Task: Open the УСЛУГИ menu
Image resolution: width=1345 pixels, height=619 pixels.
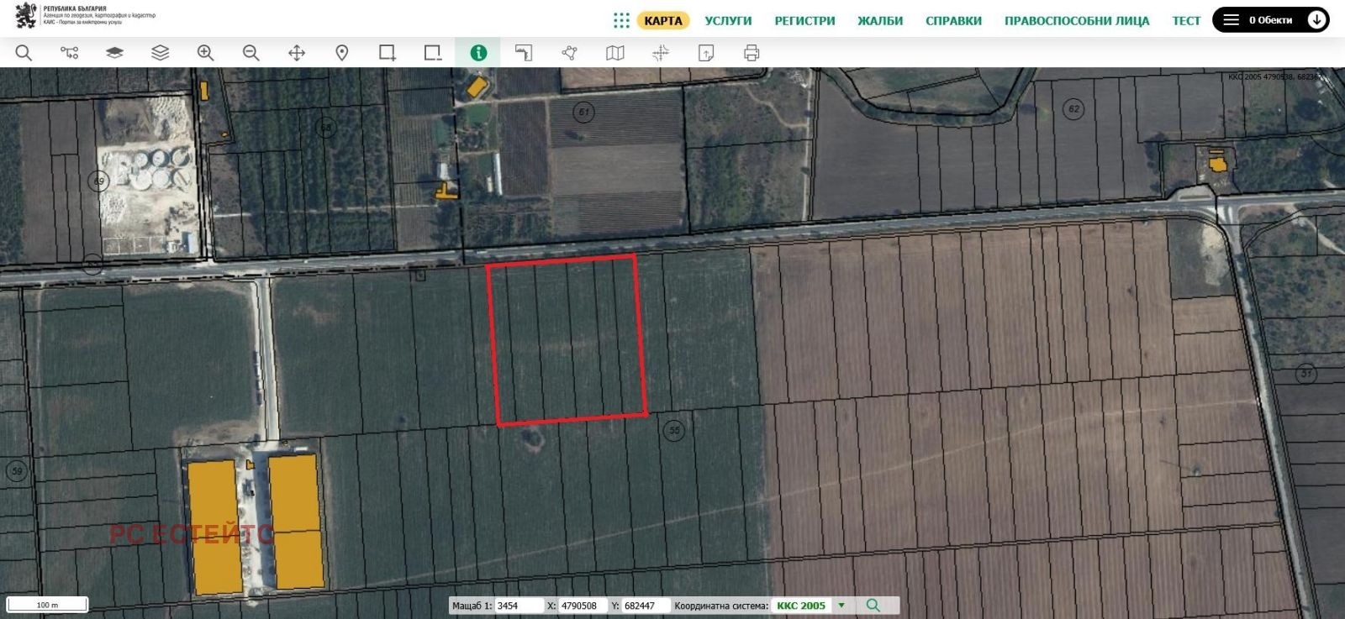Action: (x=728, y=21)
